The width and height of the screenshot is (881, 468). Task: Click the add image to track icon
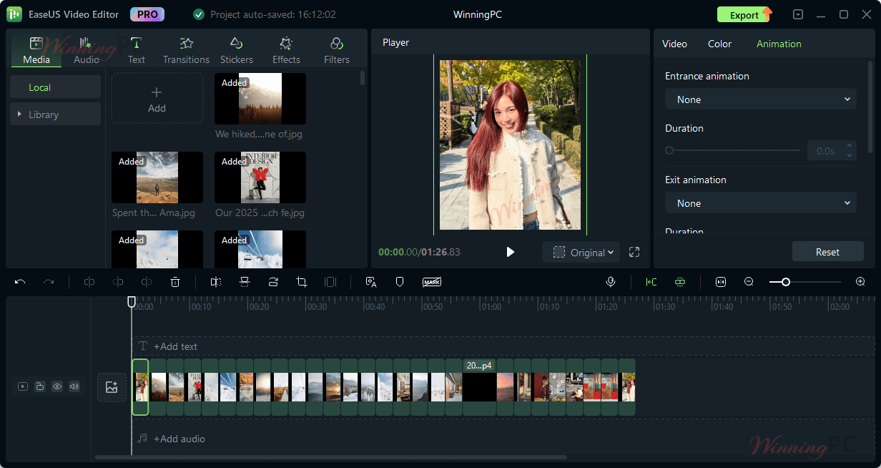click(112, 387)
